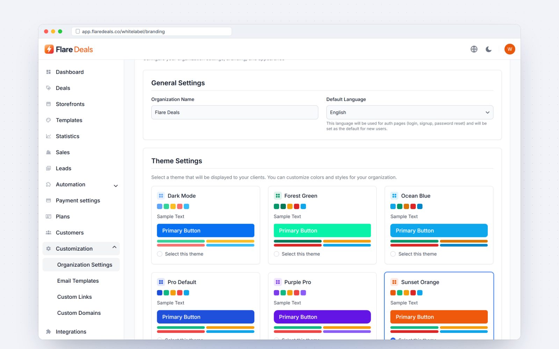Open the Default Language dropdown

410,112
